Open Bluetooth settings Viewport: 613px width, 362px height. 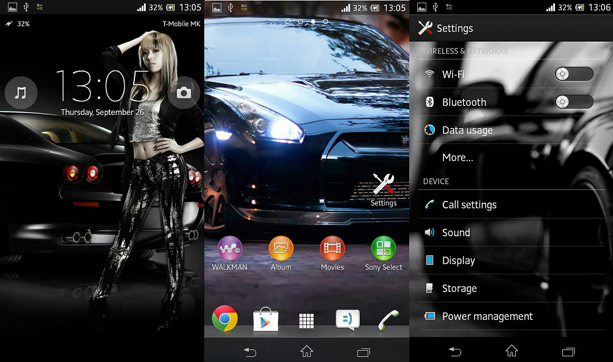click(511, 102)
